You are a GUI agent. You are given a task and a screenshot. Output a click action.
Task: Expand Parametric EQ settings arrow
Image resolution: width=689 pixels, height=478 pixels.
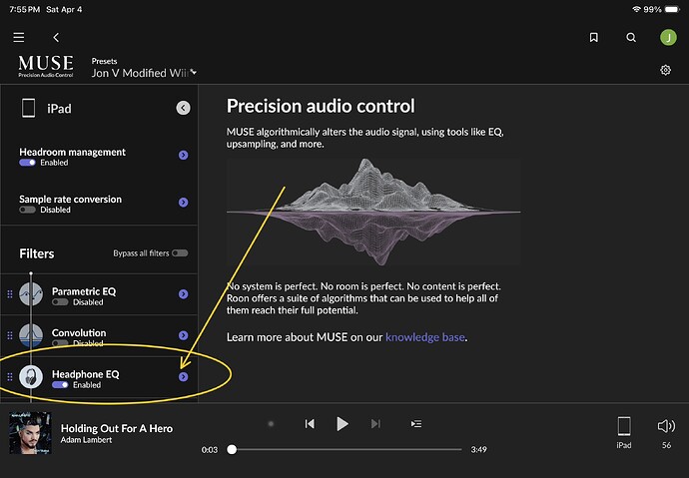tap(184, 294)
